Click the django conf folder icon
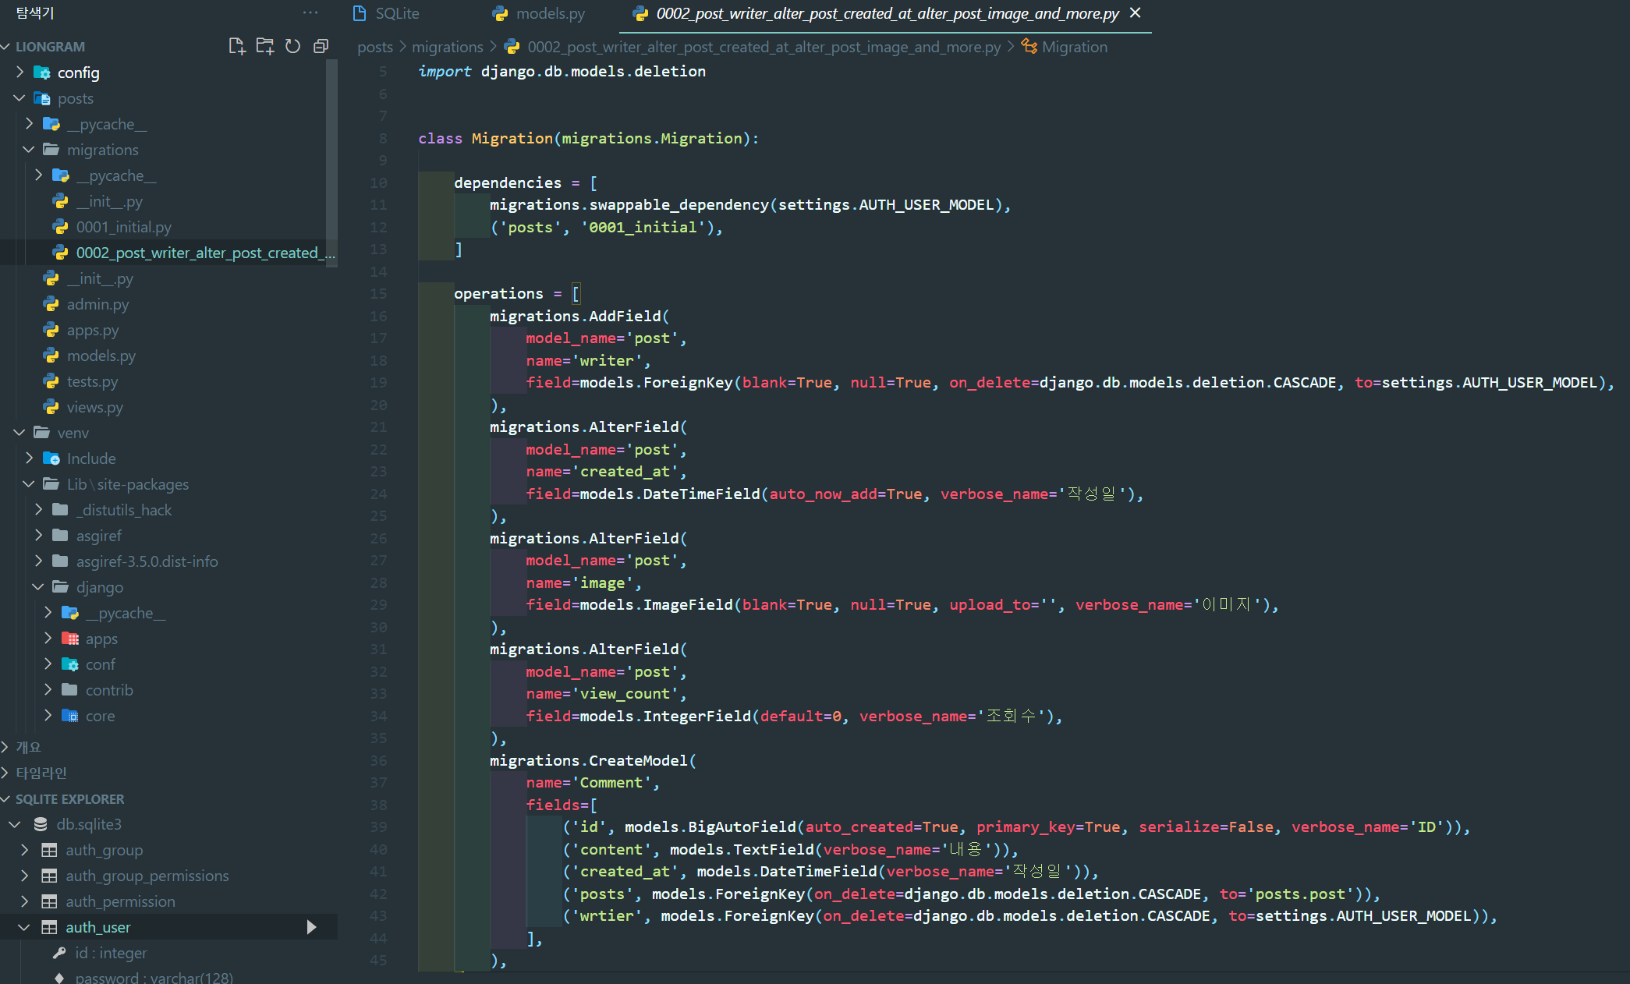 click(70, 664)
